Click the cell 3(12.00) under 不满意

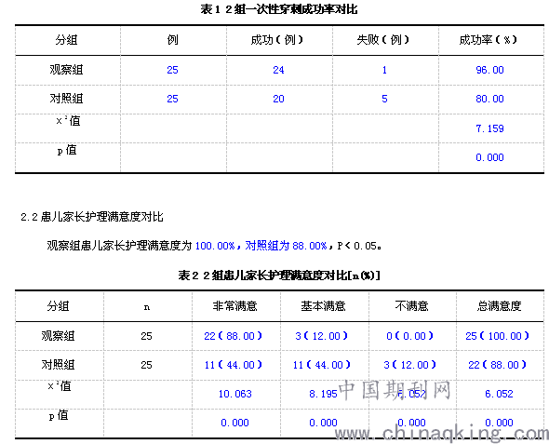410,365
